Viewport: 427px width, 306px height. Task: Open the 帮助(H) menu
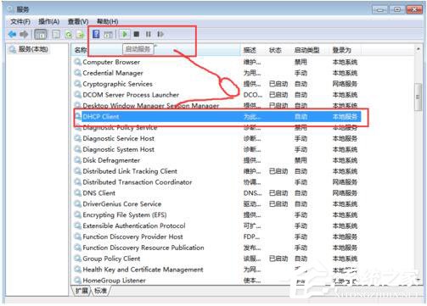[107, 21]
